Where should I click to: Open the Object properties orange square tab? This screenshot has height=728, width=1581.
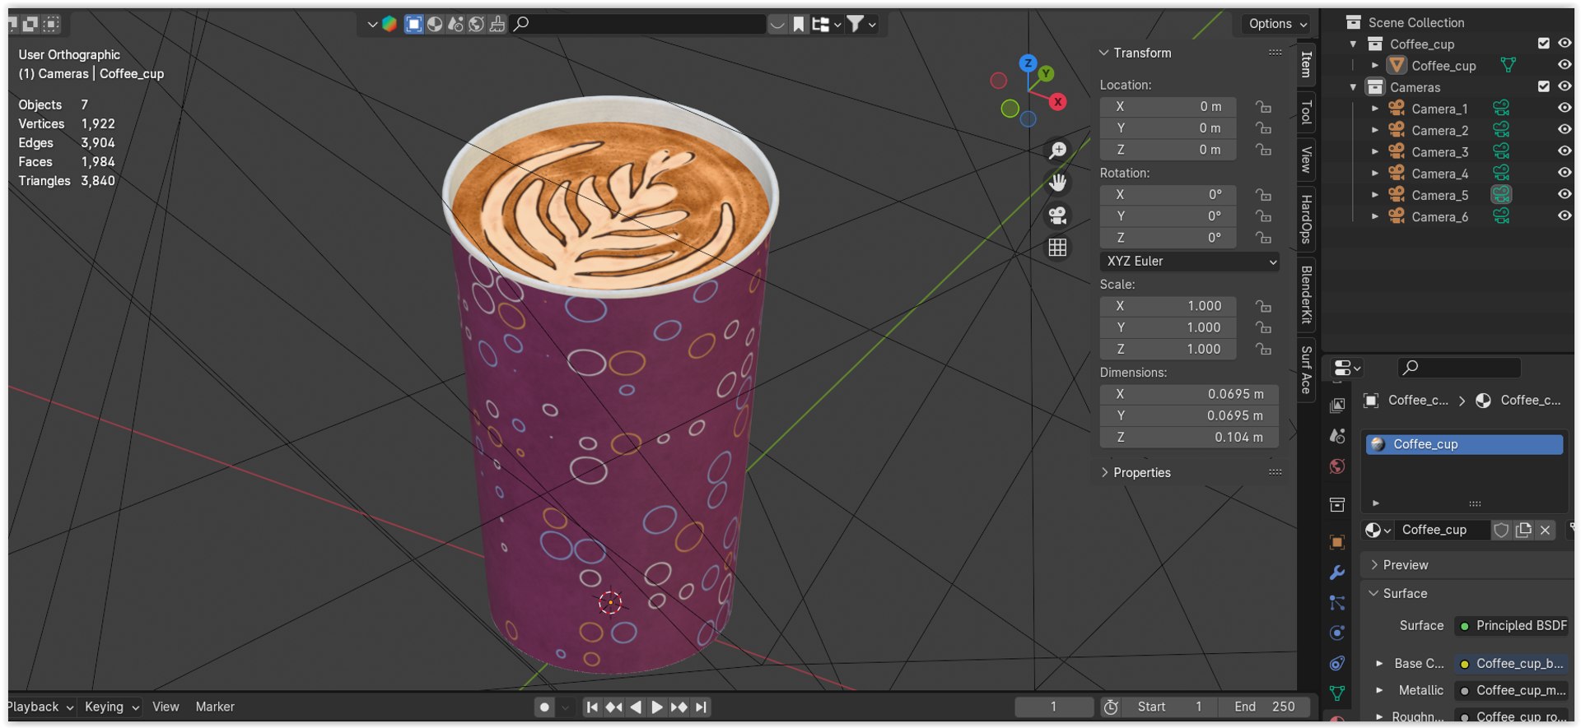tap(1337, 542)
